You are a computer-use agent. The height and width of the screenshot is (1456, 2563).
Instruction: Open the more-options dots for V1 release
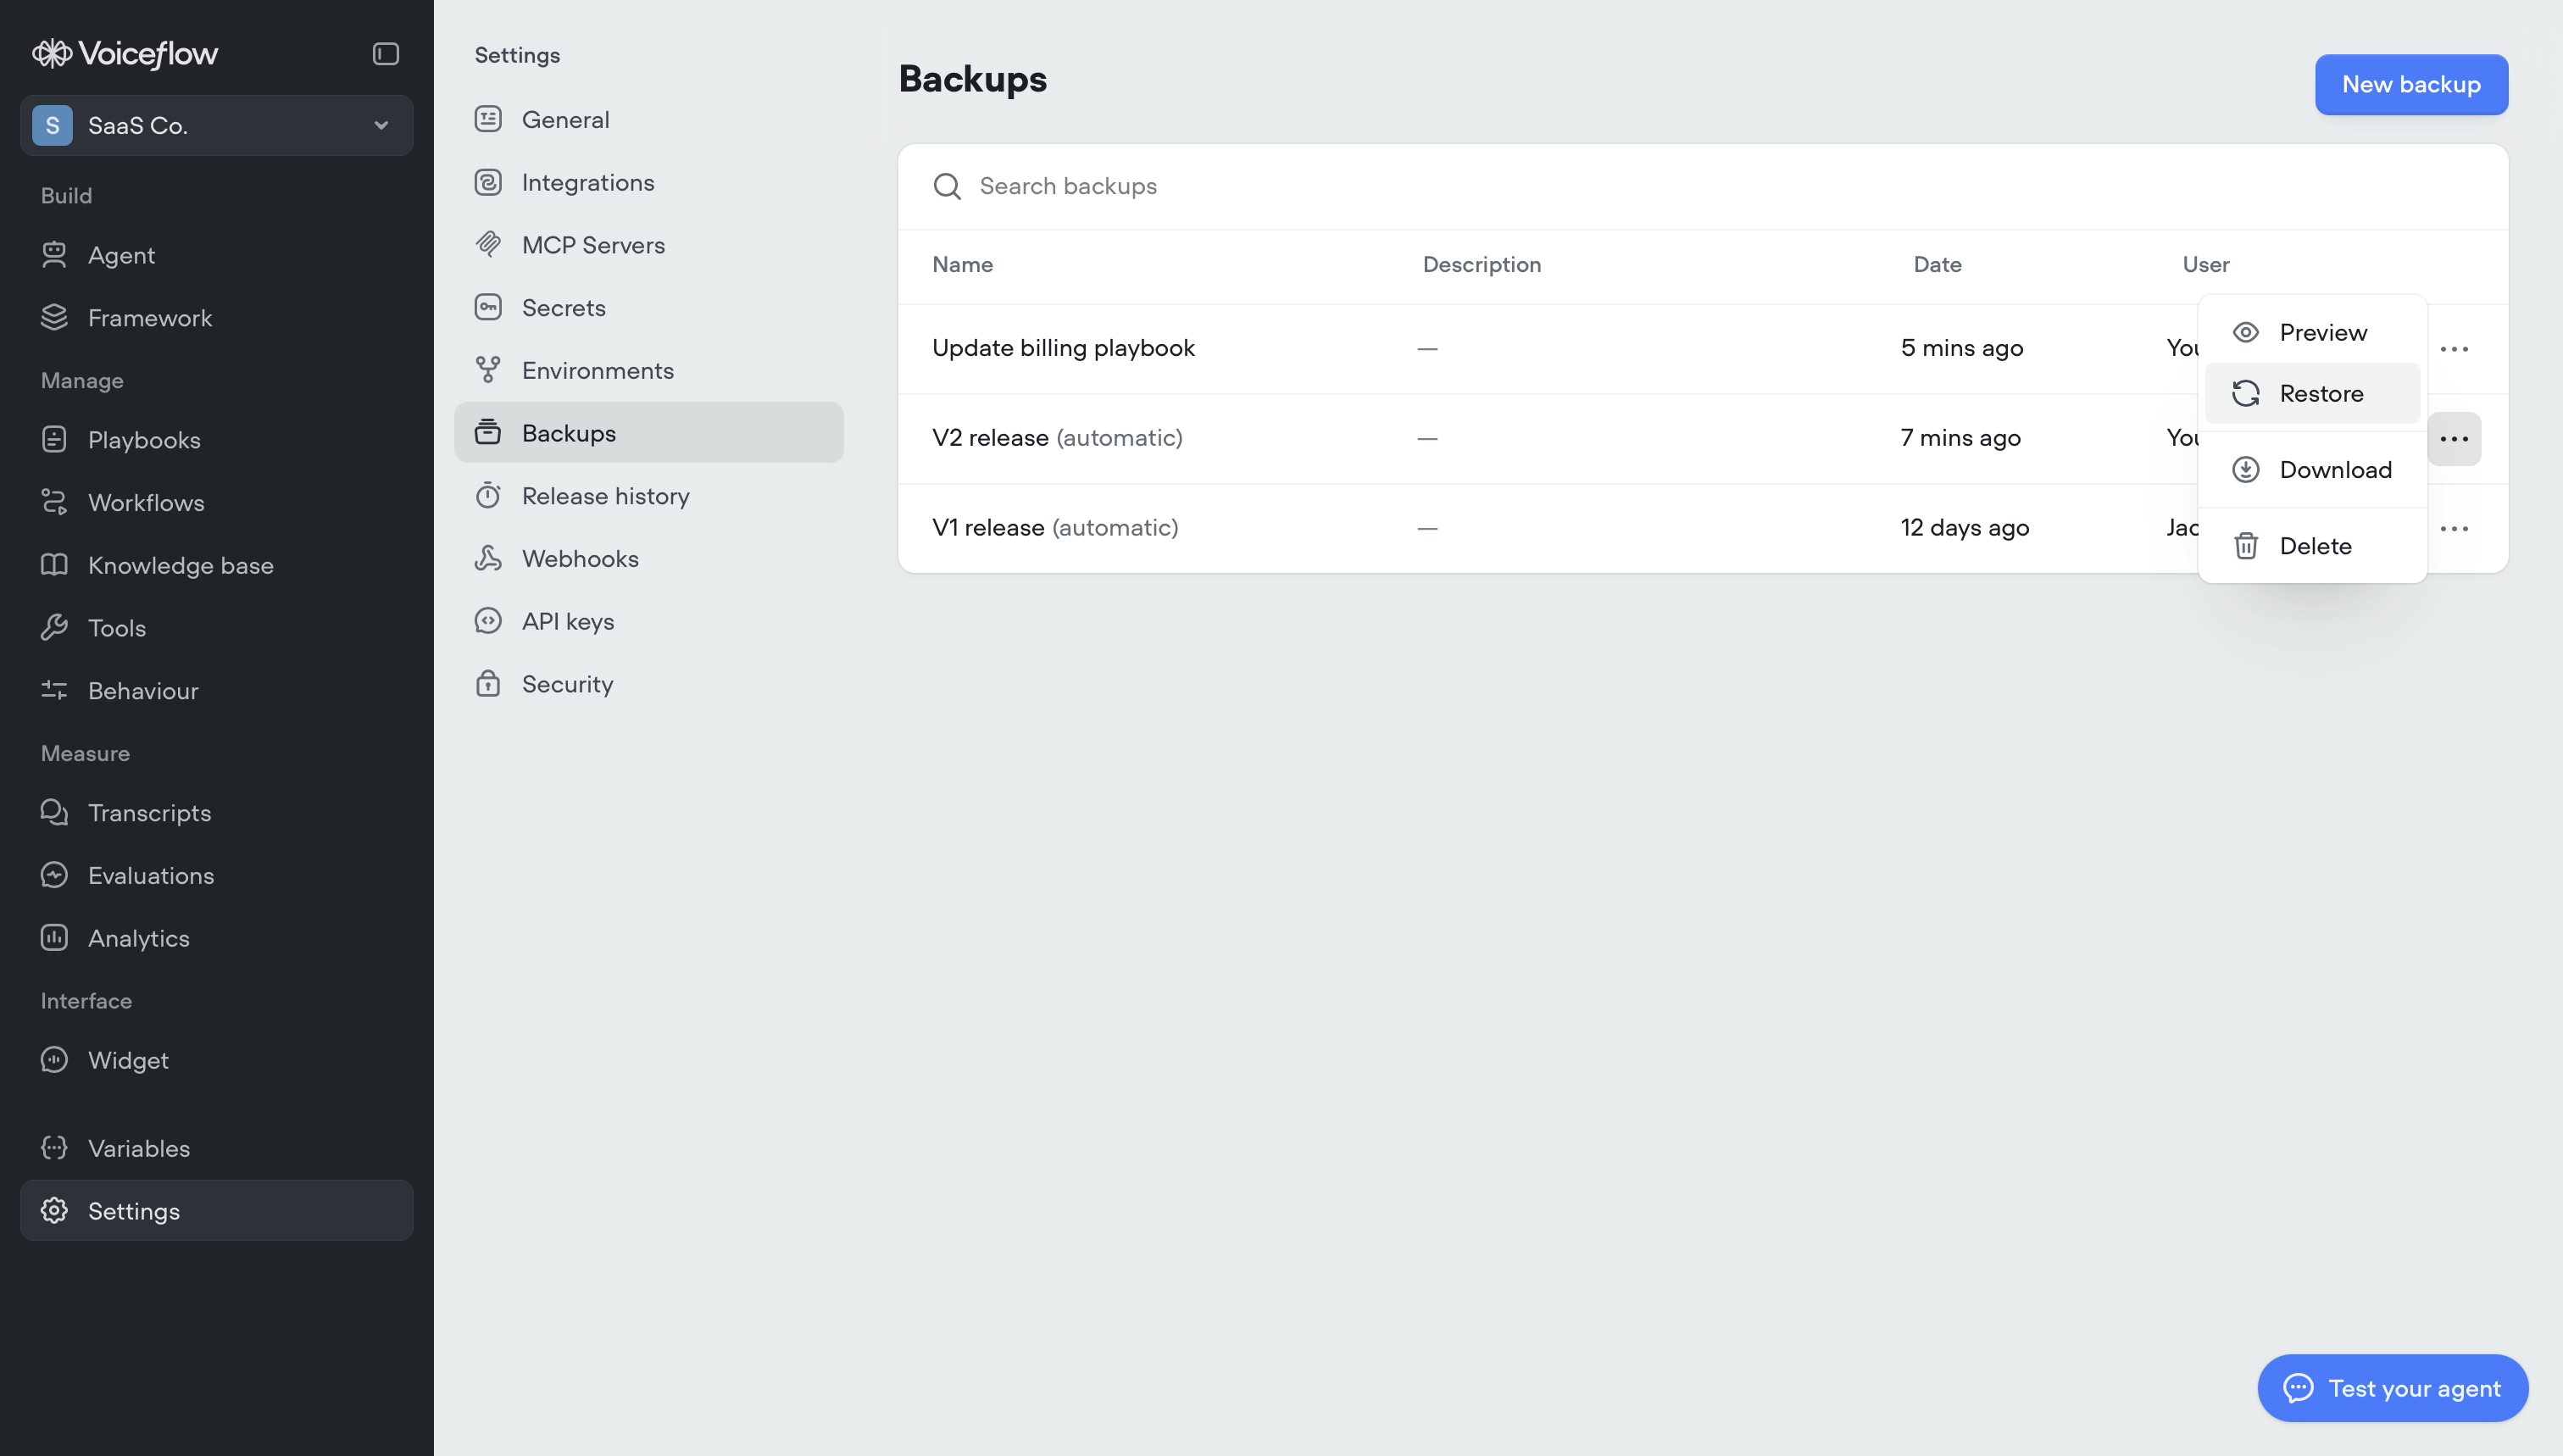[2457, 528]
